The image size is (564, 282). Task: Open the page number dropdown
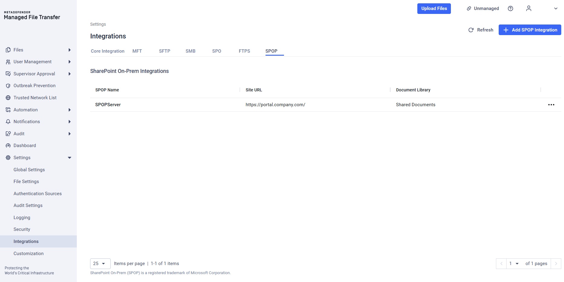[514, 264]
